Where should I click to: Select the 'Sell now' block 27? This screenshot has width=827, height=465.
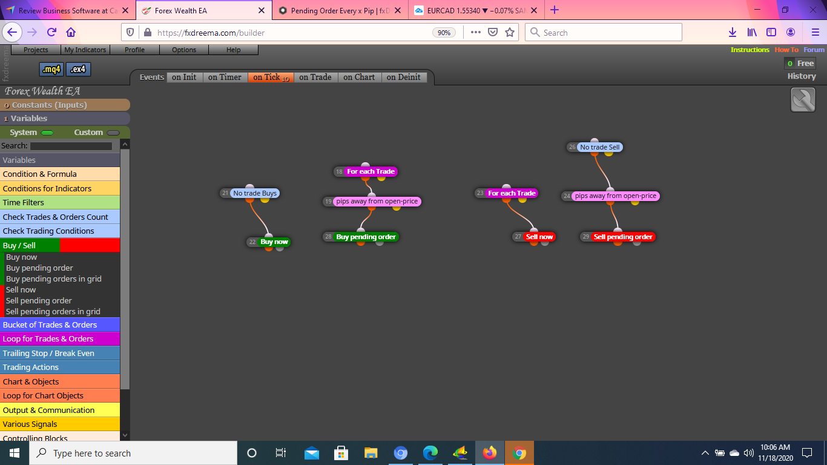coord(539,237)
